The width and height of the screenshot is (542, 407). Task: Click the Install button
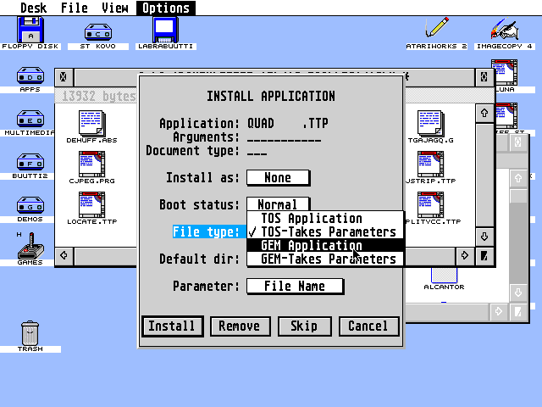(172, 326)
